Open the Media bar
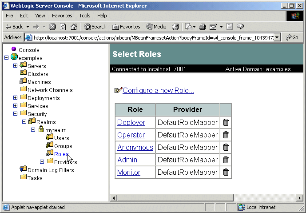306x213 pixels. 156,27
